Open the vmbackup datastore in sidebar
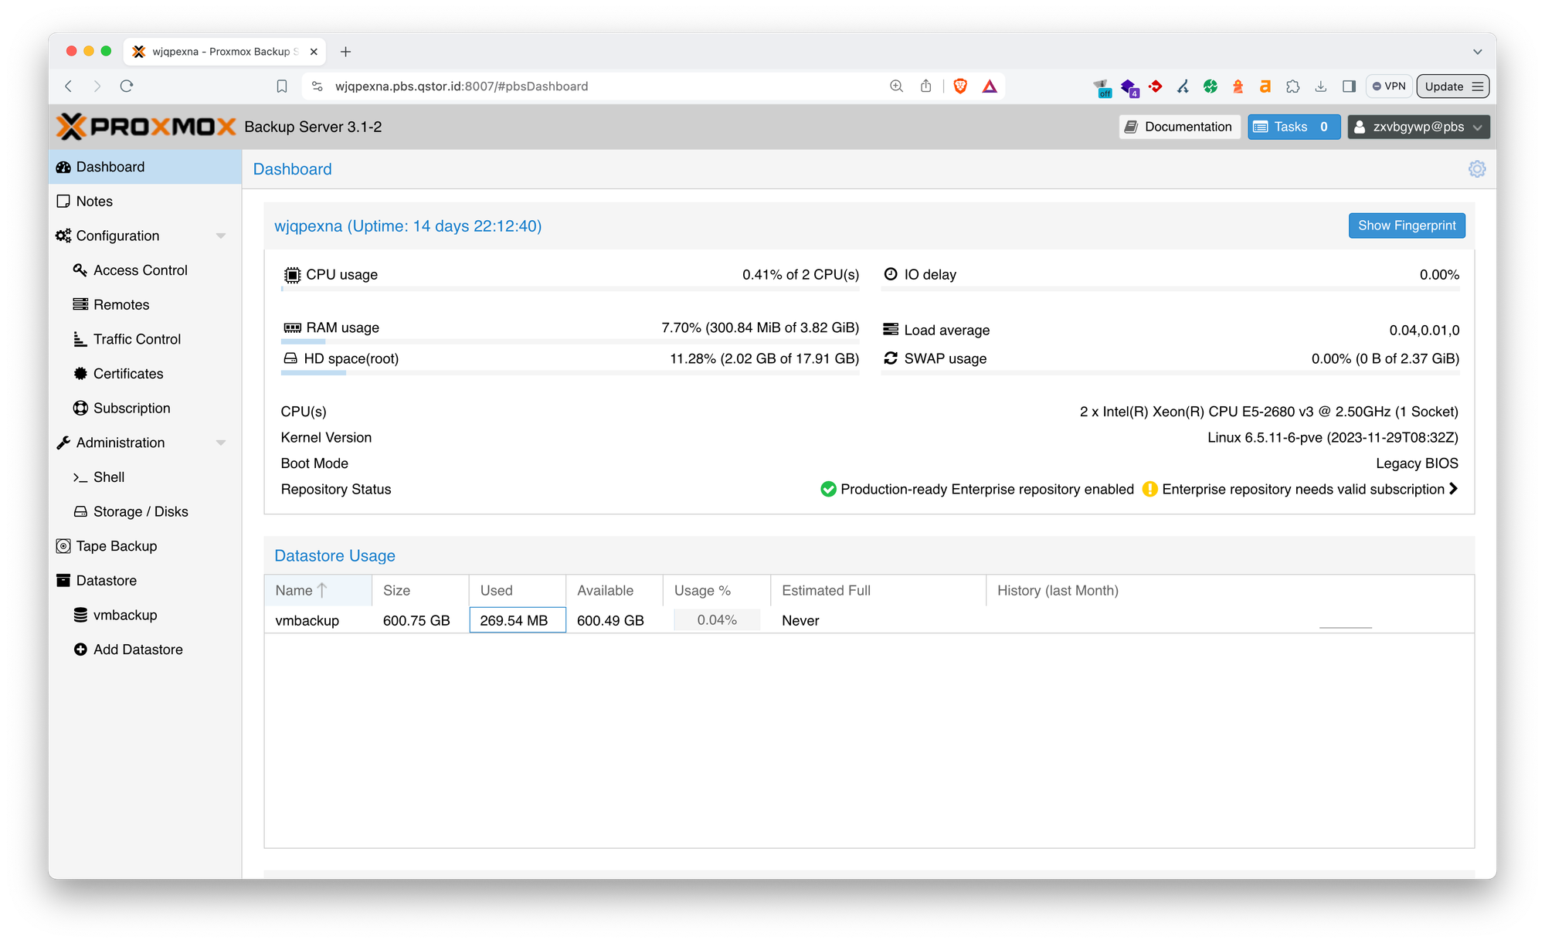Screen dimensions: 1545x943 click(145, 615)
